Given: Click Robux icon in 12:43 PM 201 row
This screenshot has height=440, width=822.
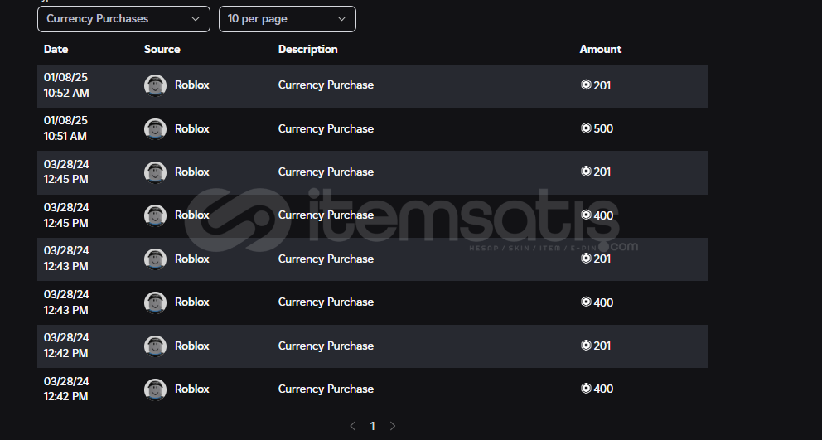Looking at the screenshot, I should coord(586,258).
